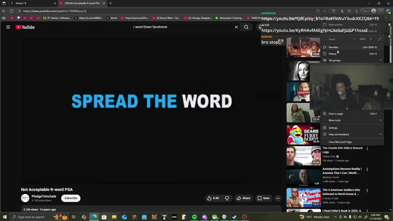
Task: Open options for Charlie Kirk Discord Logs video
Action: point(367,149)
